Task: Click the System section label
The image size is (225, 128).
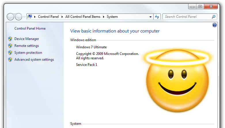Action: pyautogui.click(x=75, y=124)
